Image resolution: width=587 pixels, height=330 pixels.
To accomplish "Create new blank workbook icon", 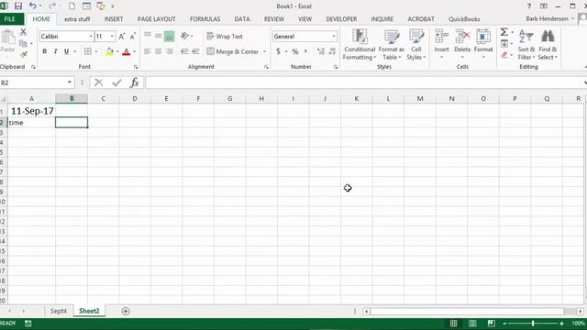I will click(72, 6).
